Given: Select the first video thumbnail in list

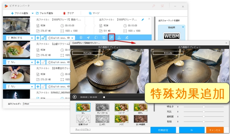Looking at the screenshot, I should pos(16,25).
